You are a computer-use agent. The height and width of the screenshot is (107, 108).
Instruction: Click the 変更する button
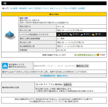pos(67,84)
